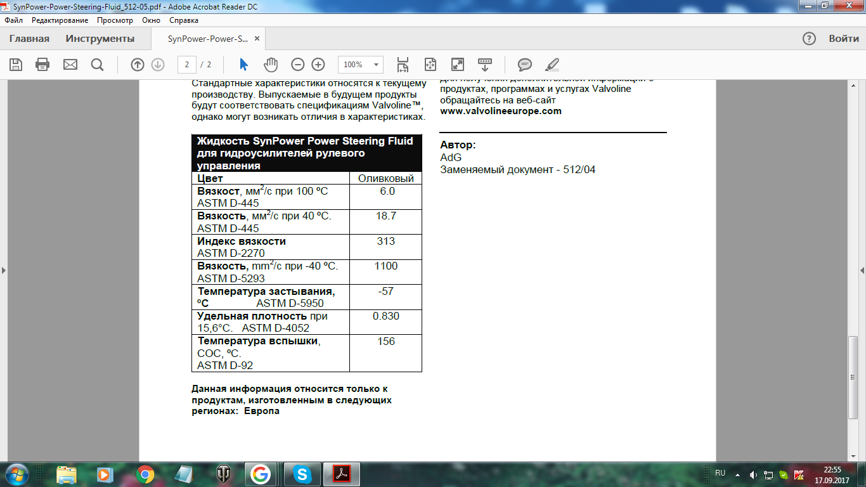Show hidden tray icons arrow
This screenshot has height=487, width=866.
pos(737,474)
